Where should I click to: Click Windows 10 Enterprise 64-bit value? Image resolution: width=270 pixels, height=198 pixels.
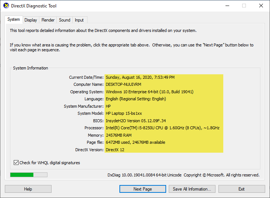pos(149,92)
